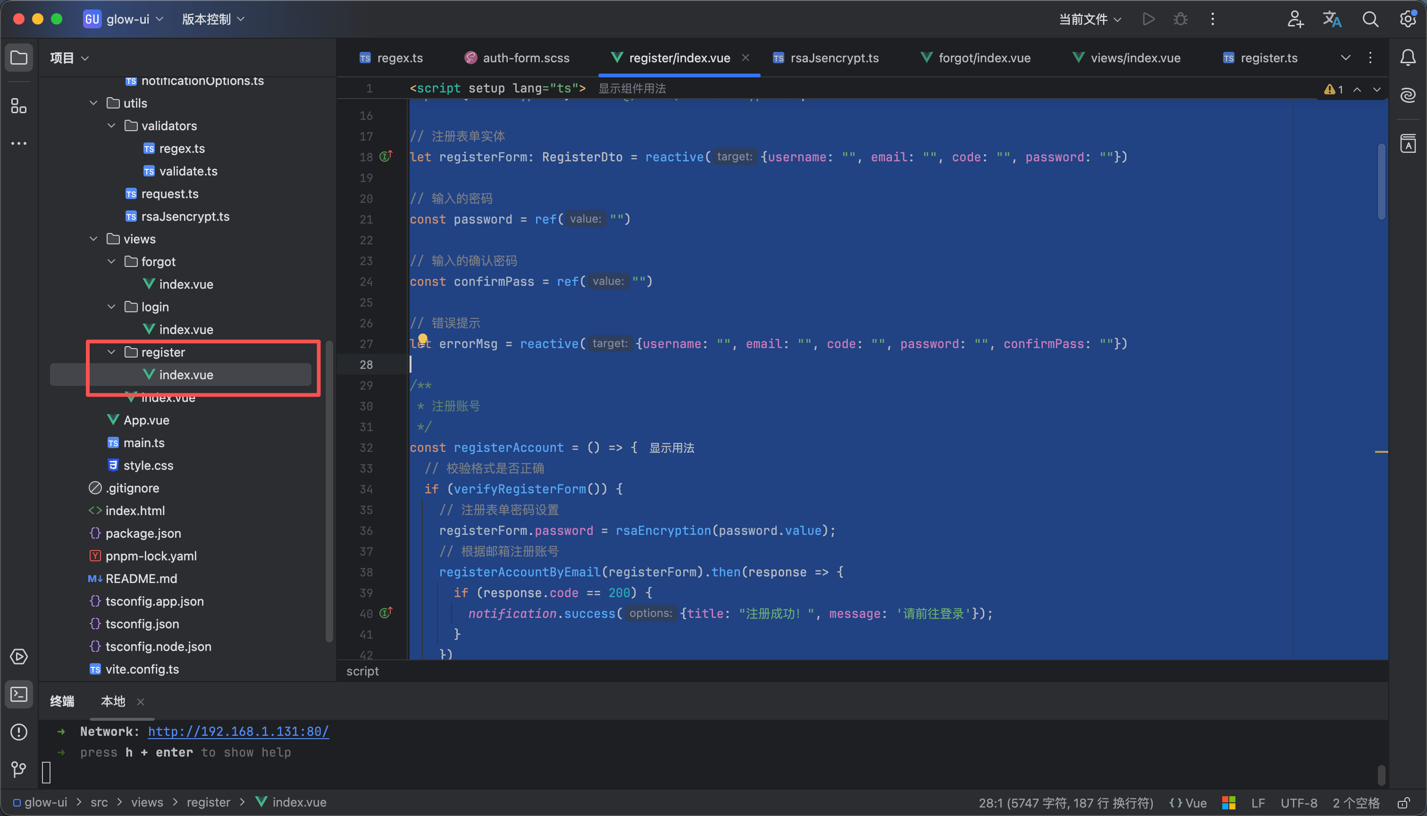The width and height of the screenshot is (1427, 816).
Task: Toggle the read-only lock in status bar
Action: point(1403,802)
